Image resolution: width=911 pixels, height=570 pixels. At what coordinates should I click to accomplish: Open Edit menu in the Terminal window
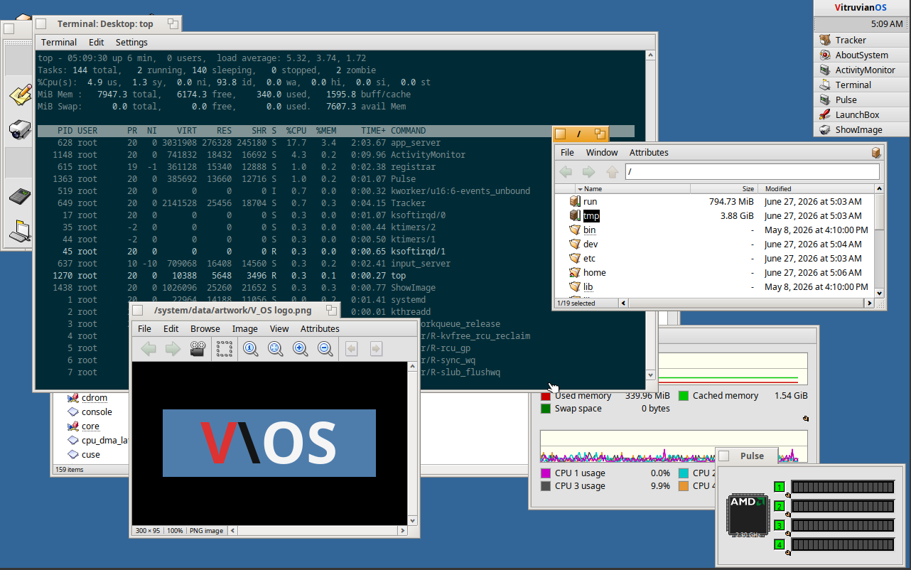96,43
